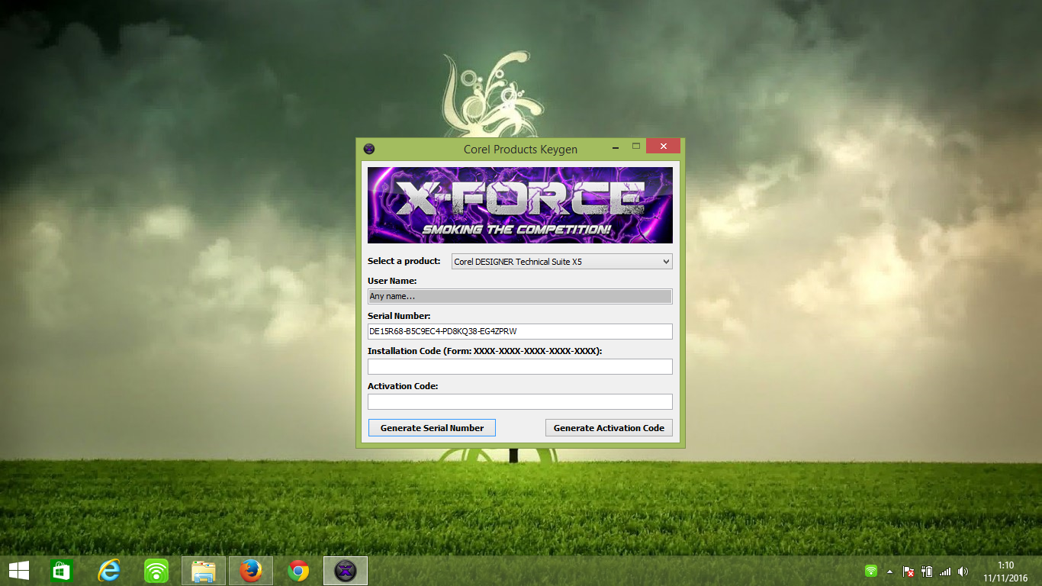This screenshot has height=586, width=1042.
Task: Show hidden system tray icons
Action: tap(889, 571)
